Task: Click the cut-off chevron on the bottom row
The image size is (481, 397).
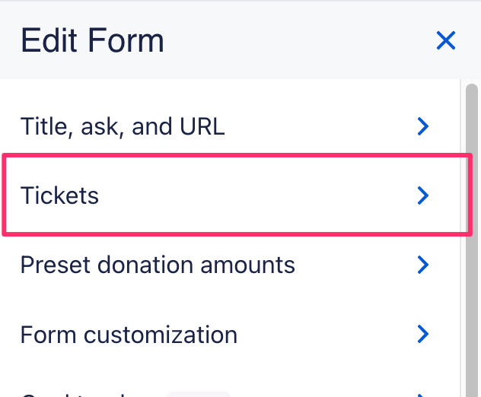Action: 424,394
